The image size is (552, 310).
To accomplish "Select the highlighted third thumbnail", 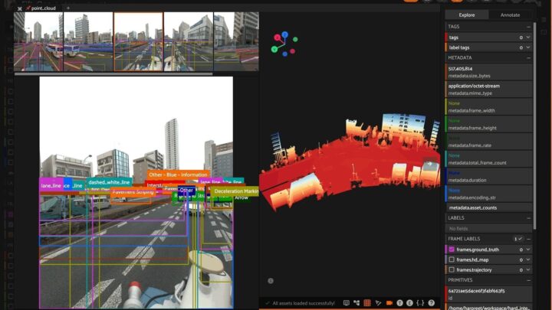I will coord(138,41).
